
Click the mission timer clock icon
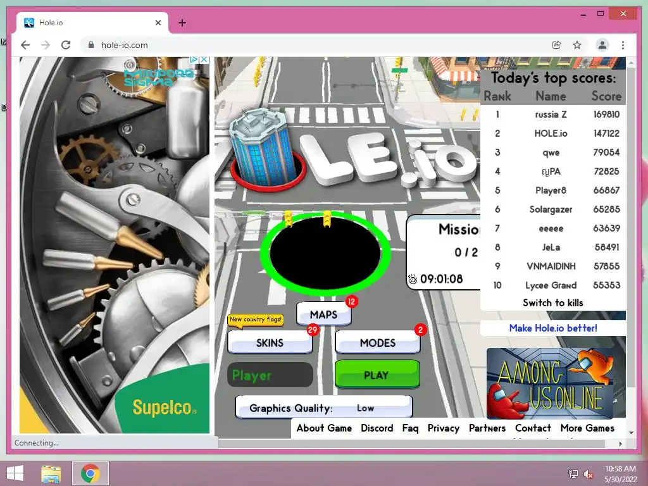tap(413, 279)
